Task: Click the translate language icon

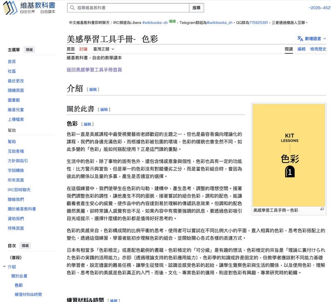Action: 300,38
